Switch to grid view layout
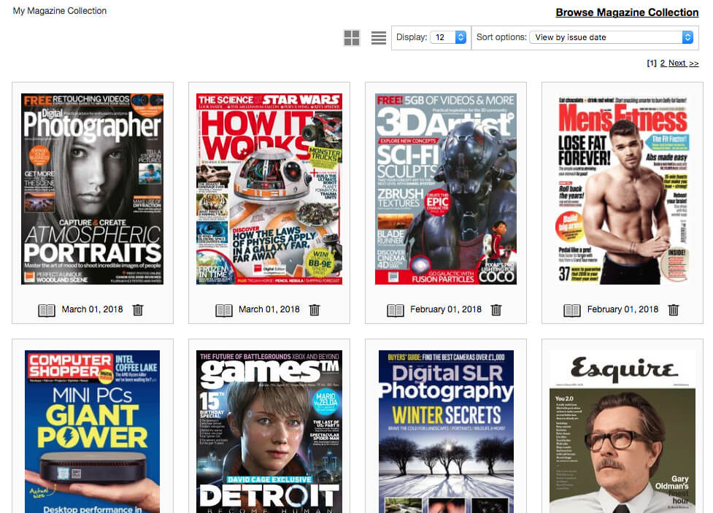 [352, 38]
